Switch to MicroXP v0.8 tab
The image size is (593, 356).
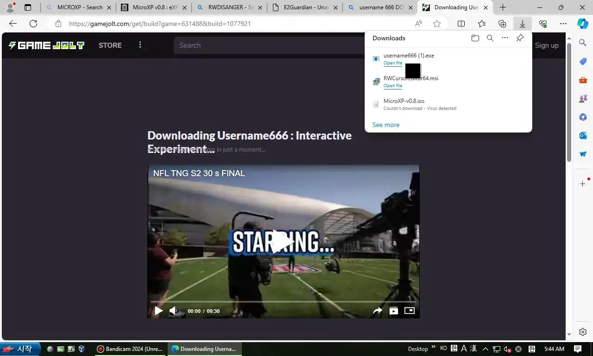pos(154,7)
